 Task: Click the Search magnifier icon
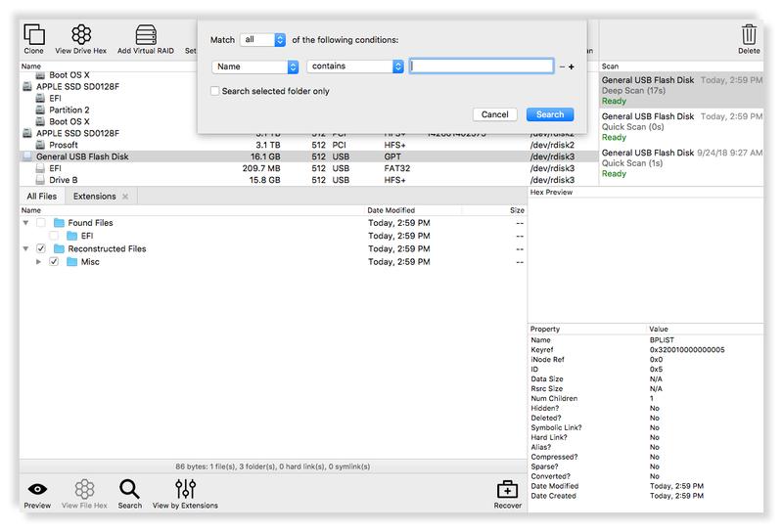point(129,489)
